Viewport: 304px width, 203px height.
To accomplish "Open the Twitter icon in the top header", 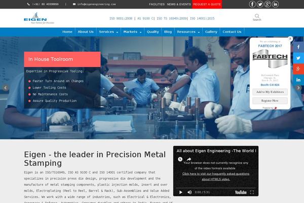I will (x=260, y=4).
